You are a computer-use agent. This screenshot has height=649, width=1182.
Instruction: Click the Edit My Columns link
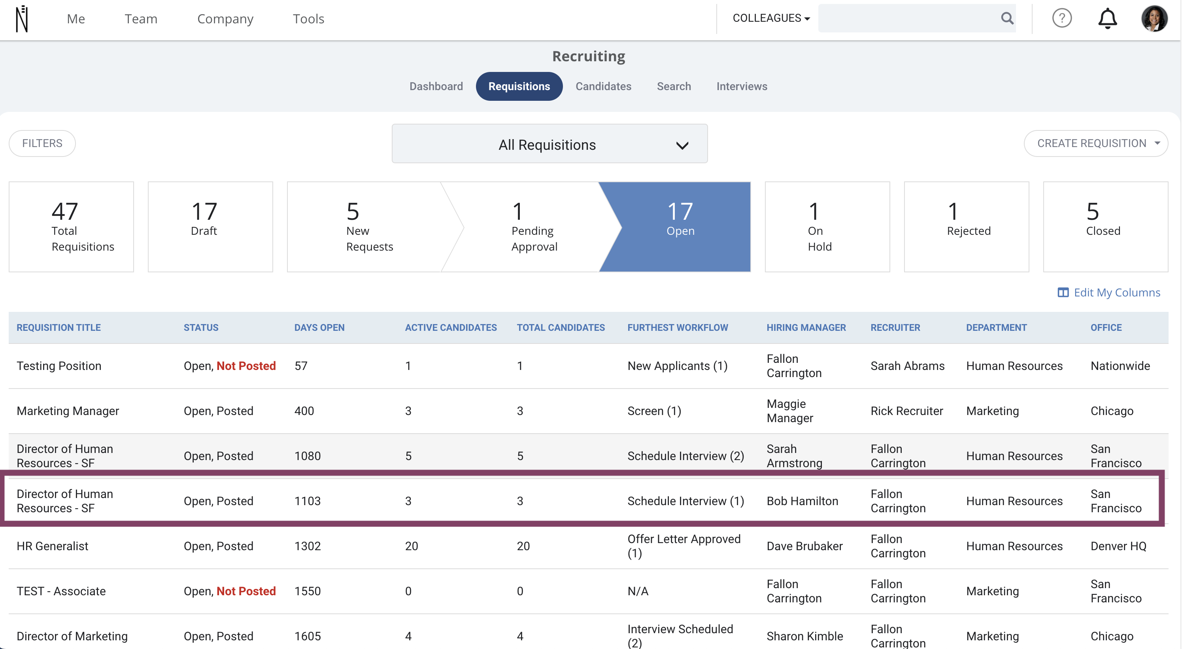tap(1117, 292)
